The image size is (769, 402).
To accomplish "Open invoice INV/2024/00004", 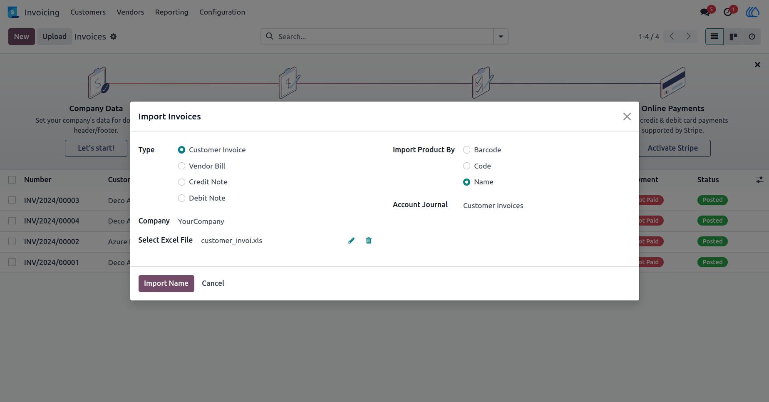I will pyautogui.click(x=52, y=221).
